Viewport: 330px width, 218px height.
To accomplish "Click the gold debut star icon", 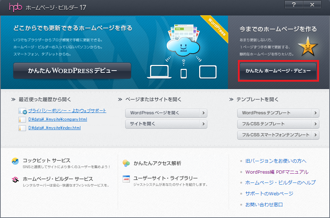I will coord(308,47).
